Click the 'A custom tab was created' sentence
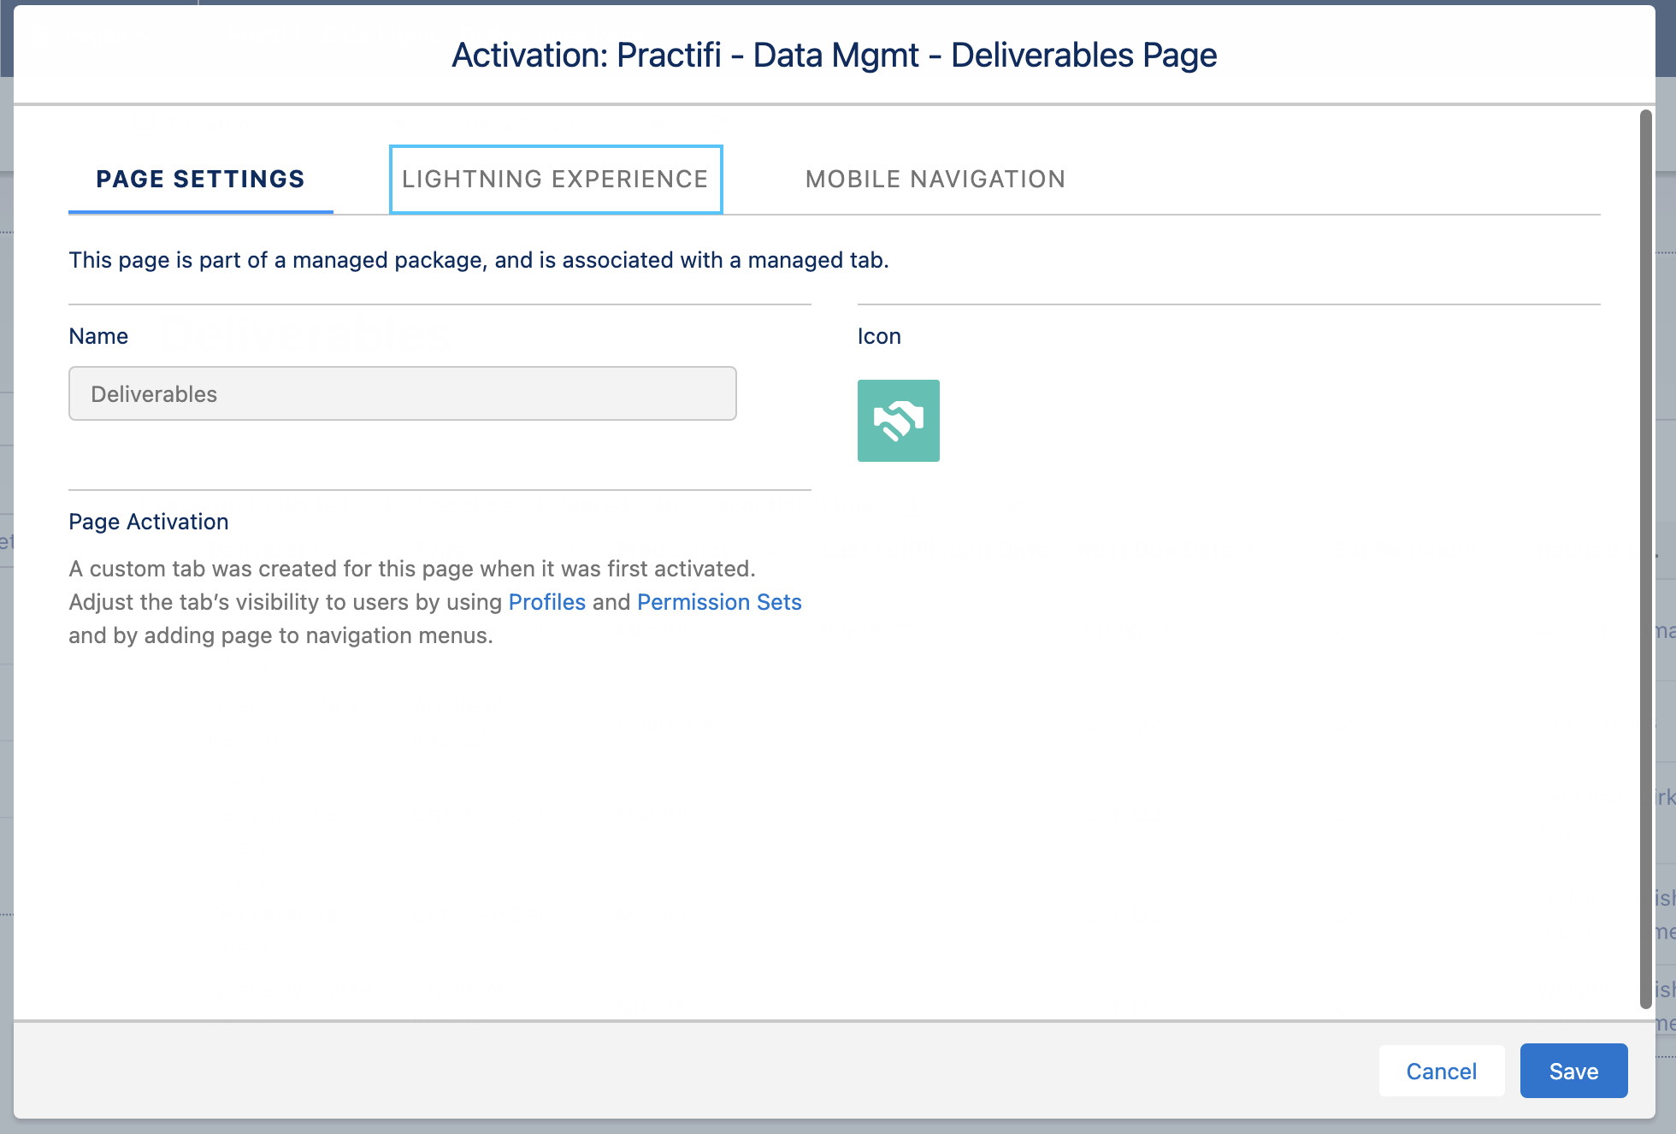 pyautogui.click(x=412, y=569)
